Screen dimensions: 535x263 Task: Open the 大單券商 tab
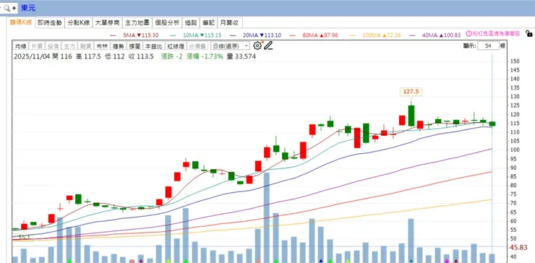[107, 23]
